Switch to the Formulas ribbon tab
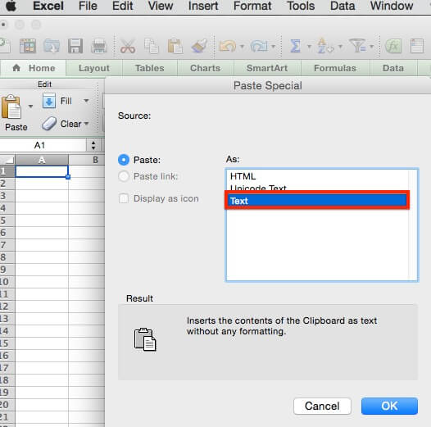This screenshot has width=431, height=427. click(x=335, y=68)
